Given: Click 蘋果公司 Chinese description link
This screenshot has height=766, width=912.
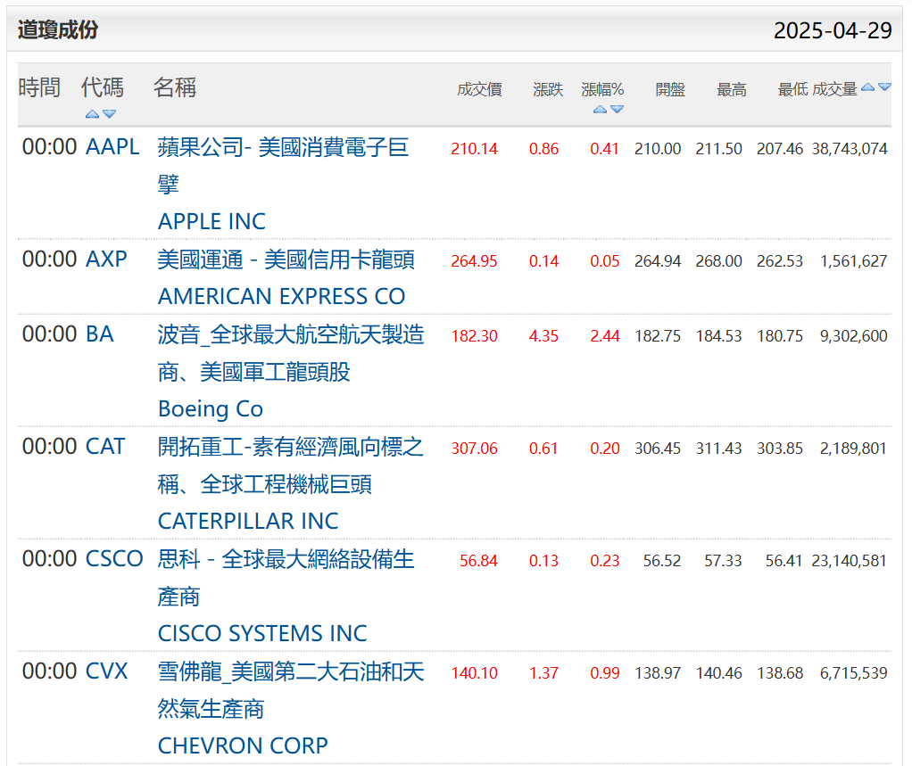Looking at the screenshot, I should pos(283,166).
